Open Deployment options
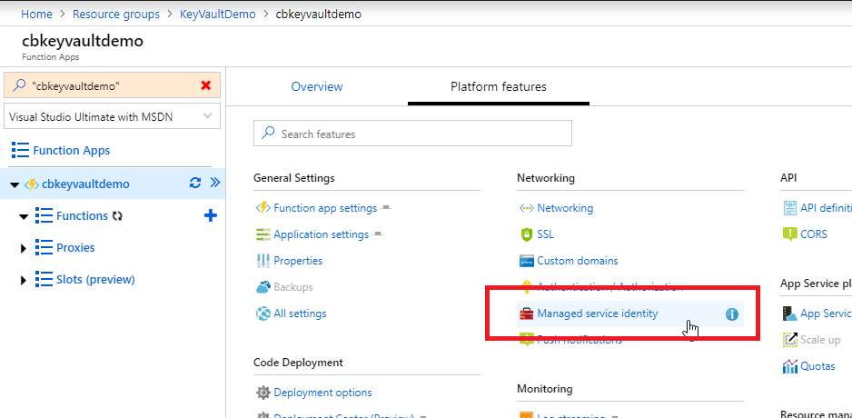852x418 pixels. 322,393
